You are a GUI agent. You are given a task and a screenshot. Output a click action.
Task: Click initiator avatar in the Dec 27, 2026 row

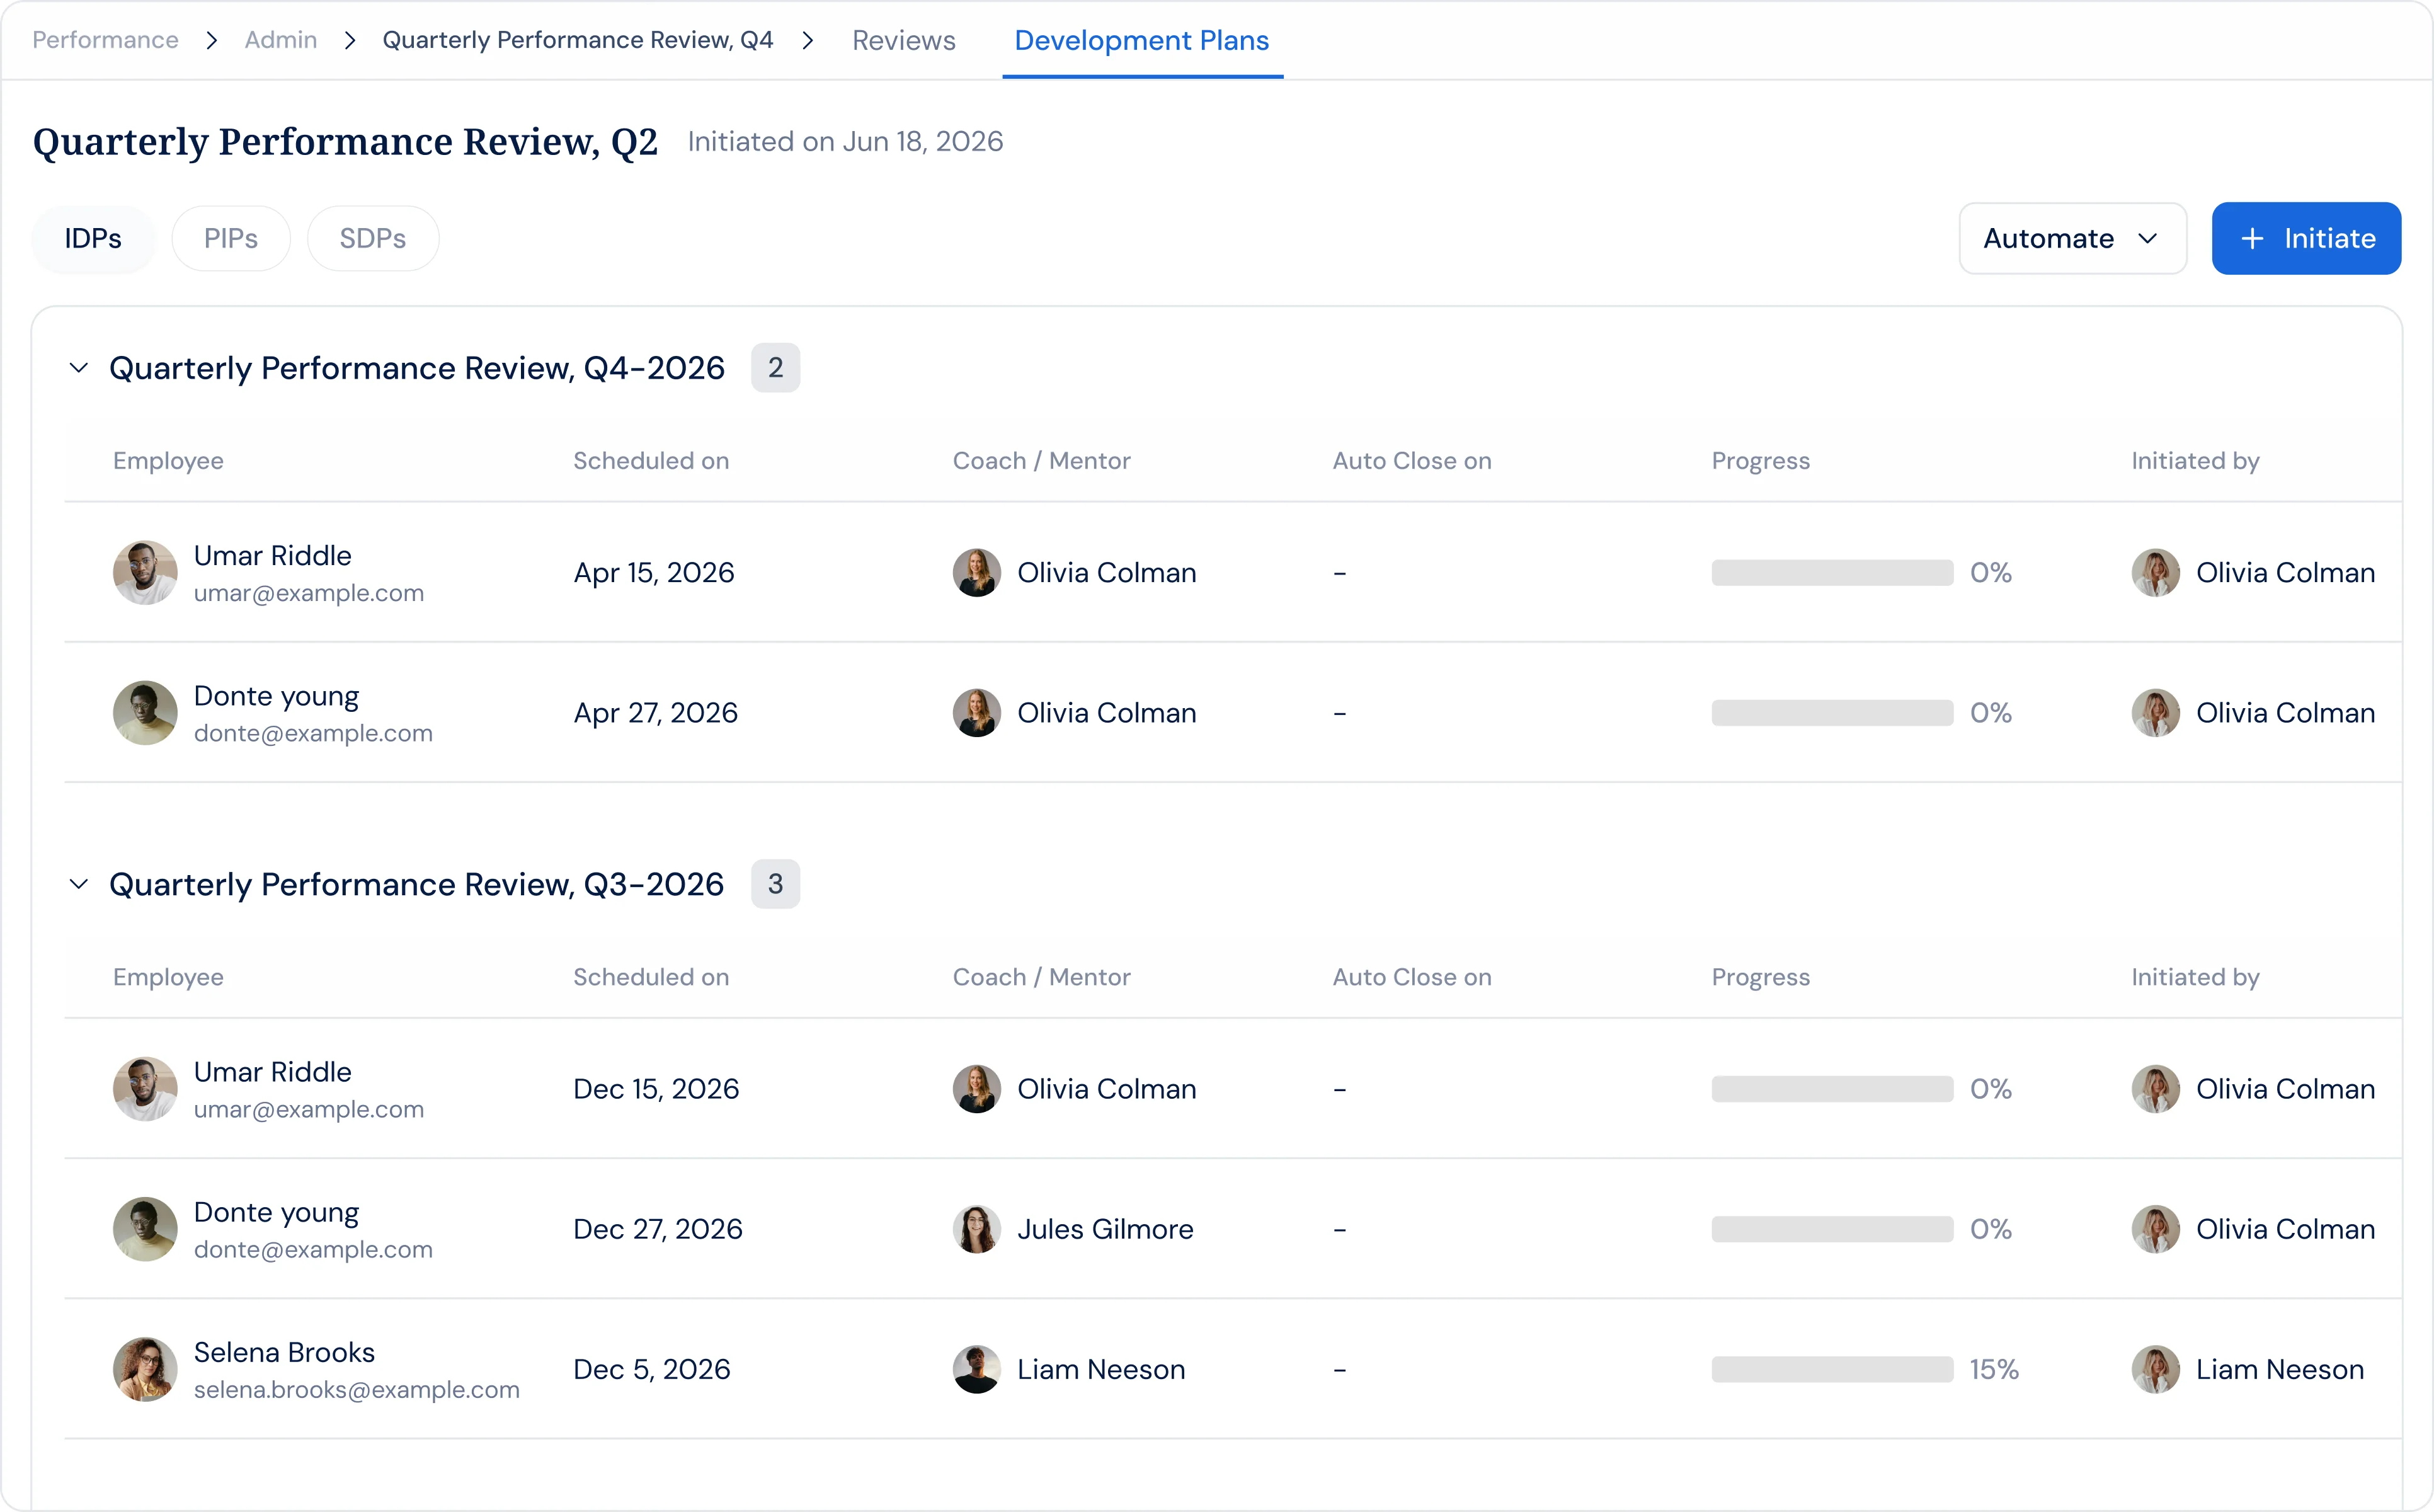click(2156, 1229)
